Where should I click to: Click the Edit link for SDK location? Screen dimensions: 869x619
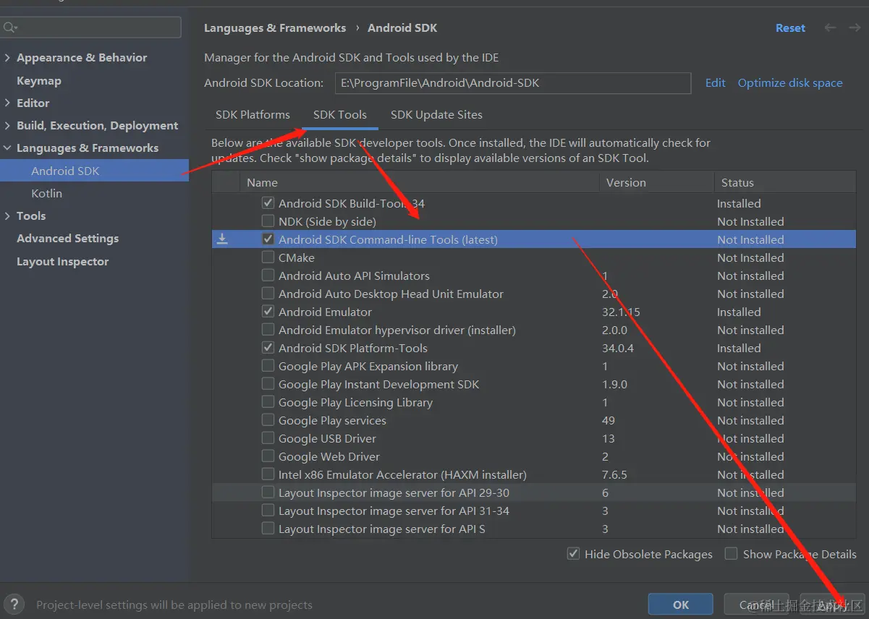click(715, 83)
